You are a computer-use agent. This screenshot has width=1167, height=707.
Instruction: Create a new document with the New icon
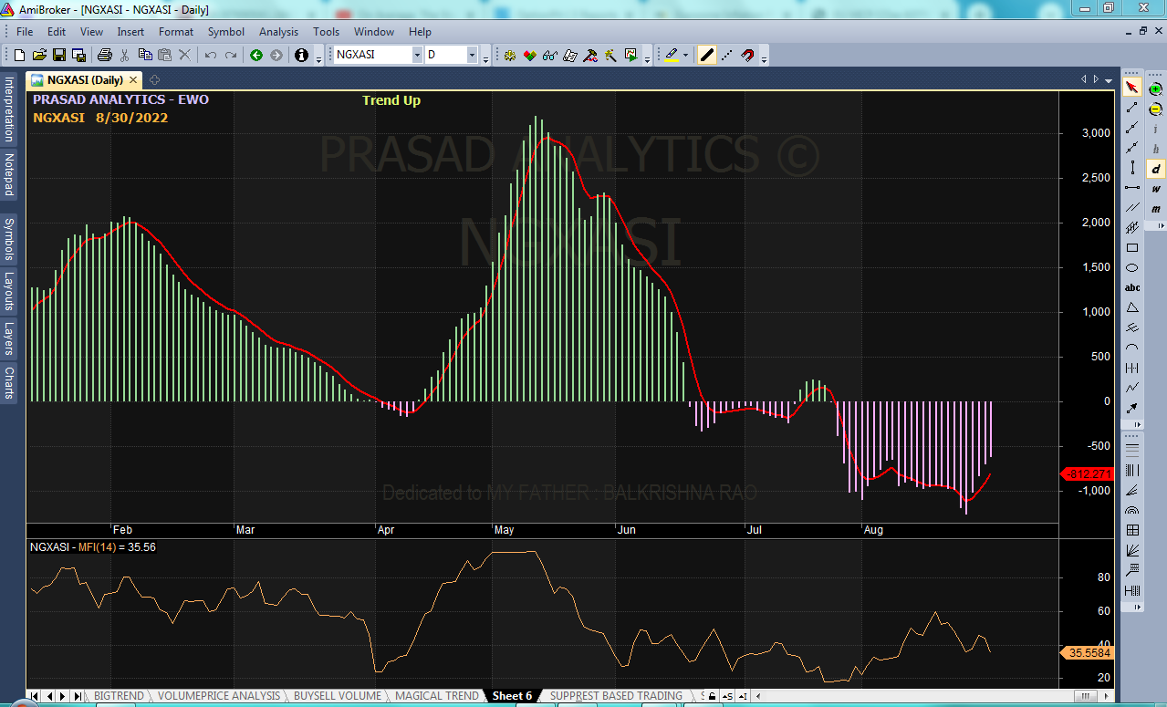coord(19,55)
